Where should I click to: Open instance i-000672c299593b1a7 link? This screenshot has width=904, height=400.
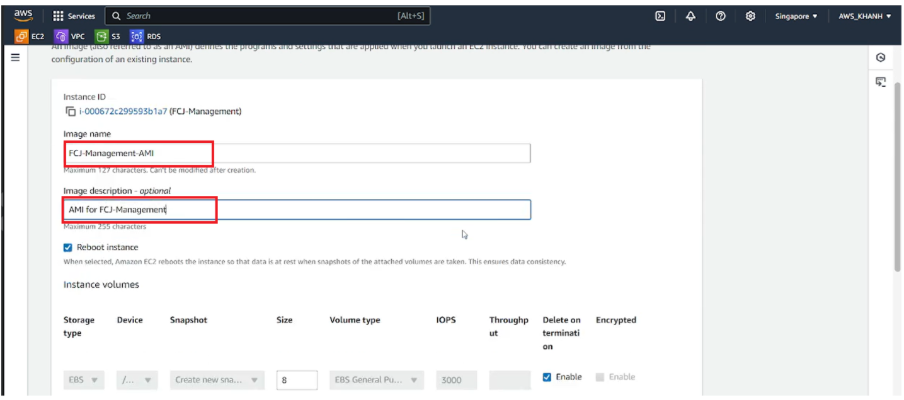point(123,111)
